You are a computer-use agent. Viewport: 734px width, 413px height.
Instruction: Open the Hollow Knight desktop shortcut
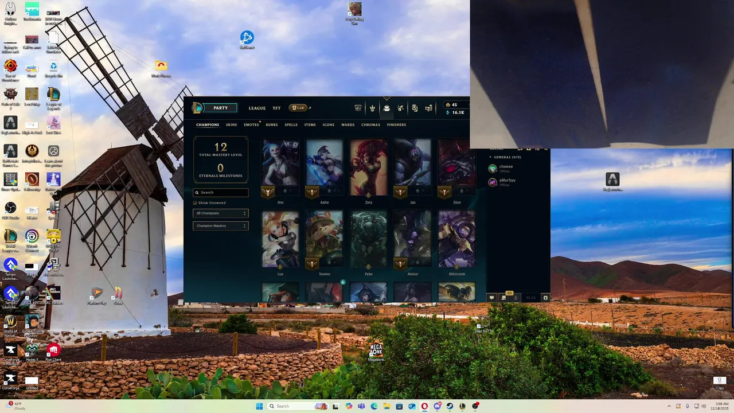tap(10, 14)
